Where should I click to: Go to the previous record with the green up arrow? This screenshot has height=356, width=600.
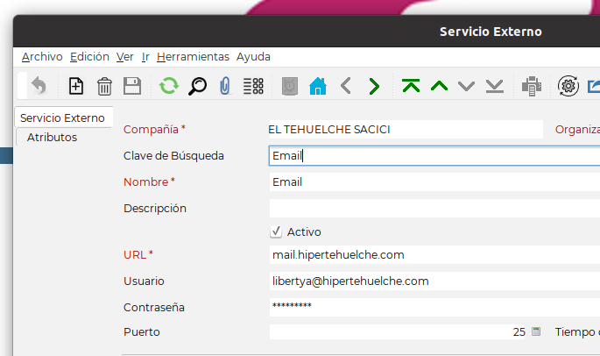coord(439,86)
